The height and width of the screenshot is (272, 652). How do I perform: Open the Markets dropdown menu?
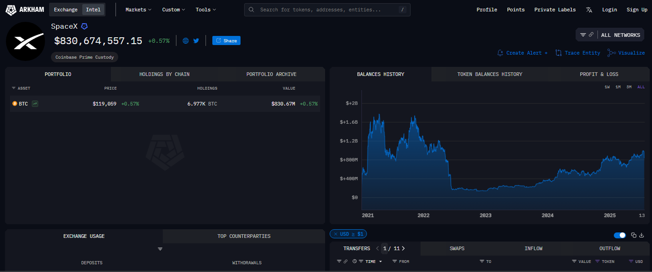(x=138, y=10)
